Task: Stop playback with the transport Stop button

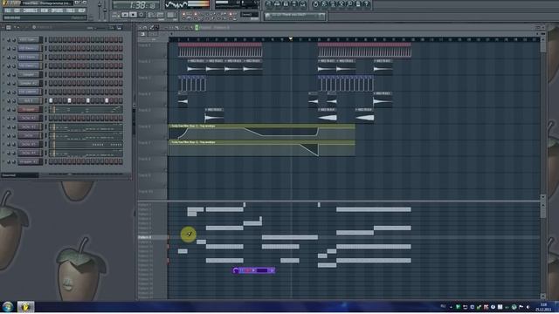Action: click(x=133, y=15)
